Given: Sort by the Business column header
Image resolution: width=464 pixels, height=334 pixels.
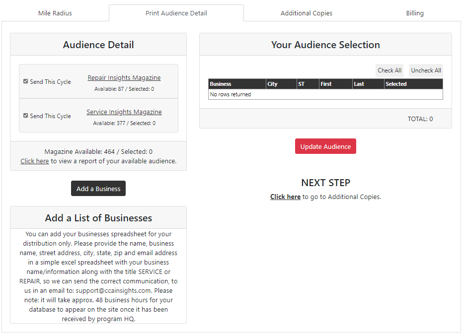Looking at the screenshot, I should pyautogui.click(x=221, y=84).
